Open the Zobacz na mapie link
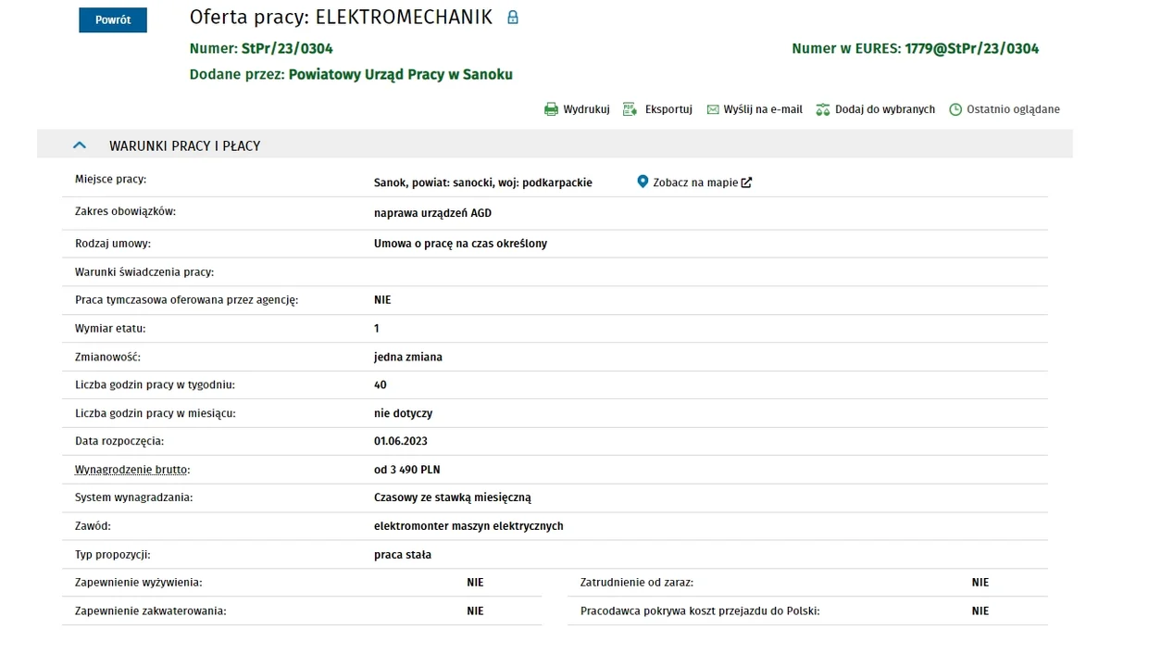 [x=695, y=182]
